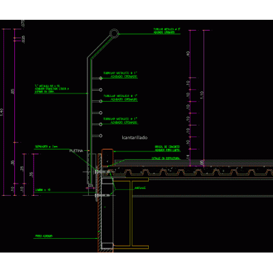Click the yellow I-beam vertical web
This screenshot has height=273, width=273.
click(131, 214)
